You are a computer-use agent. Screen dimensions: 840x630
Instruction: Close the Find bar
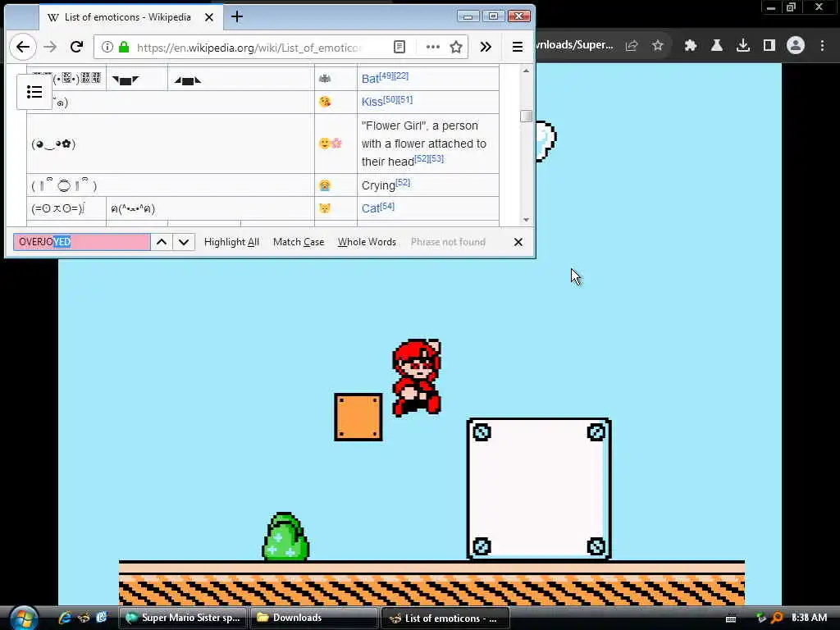pos(518,242)
